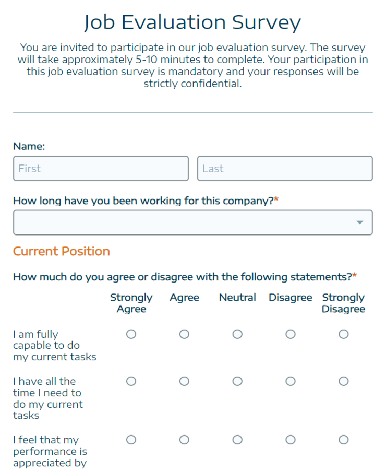Select Neutral for having all needed time
The height and width of the screenshot is (470, 386).
[x=237, y=381]
